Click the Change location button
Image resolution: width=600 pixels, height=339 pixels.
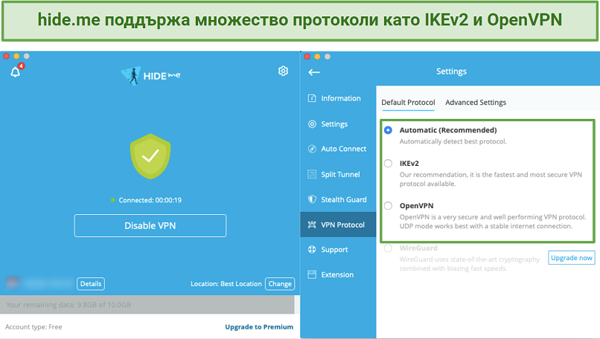coord(280,284)
